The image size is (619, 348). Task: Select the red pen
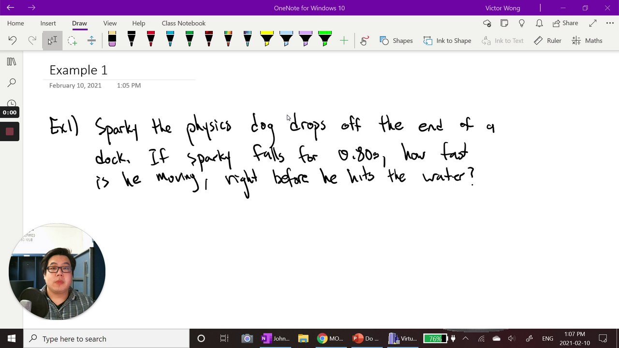click(x=151, y=39)
